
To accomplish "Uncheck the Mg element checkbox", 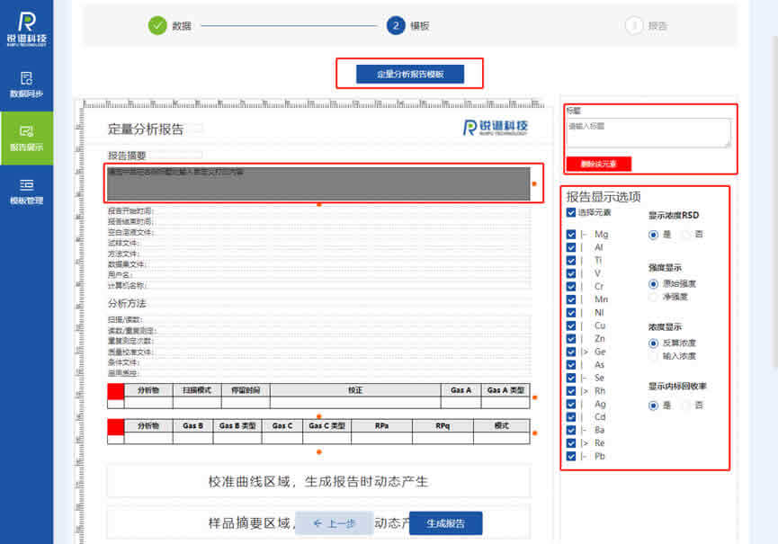I will tap(571, 235).
